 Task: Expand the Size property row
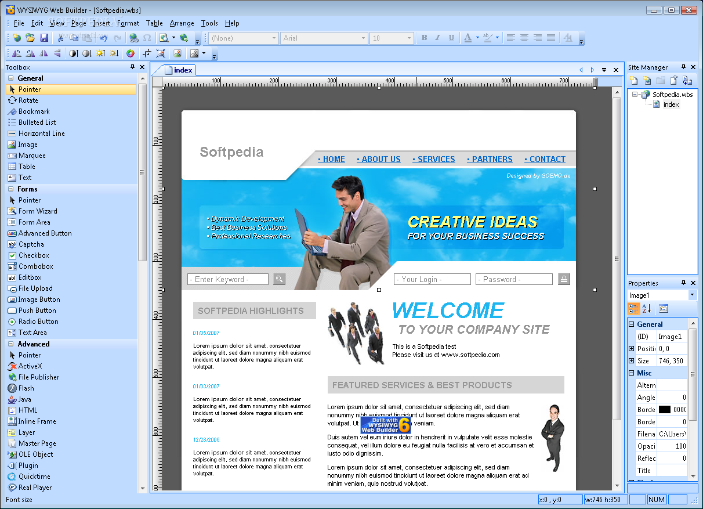pyautogui.click(x=631, y=361)
